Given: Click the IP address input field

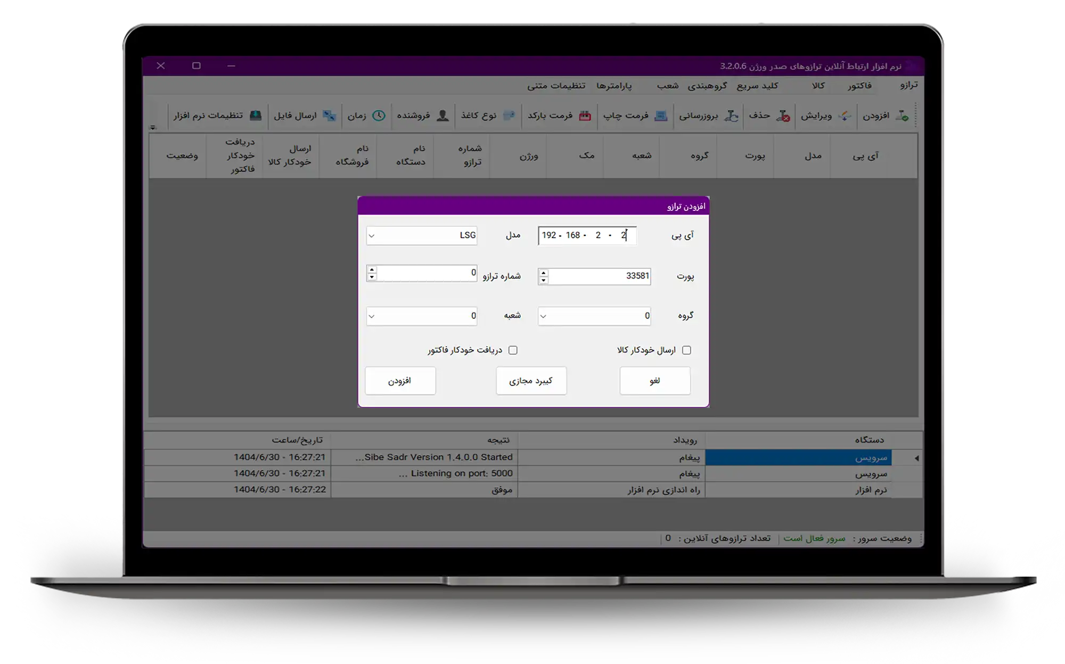Looking at the screenshot, I should click(x=586, y=235).
